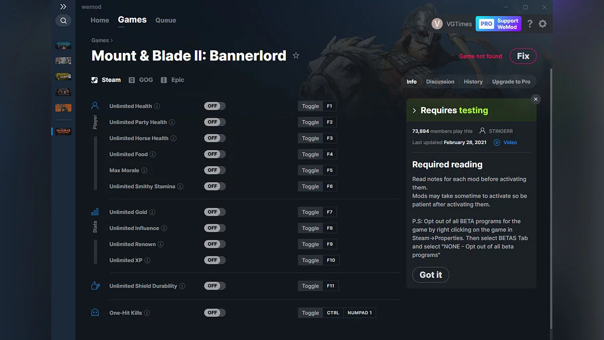Dismiss the notice with Got it
The height and width of the screenshot is (340, 604).
pyautogui.click(x=430, y=275)
